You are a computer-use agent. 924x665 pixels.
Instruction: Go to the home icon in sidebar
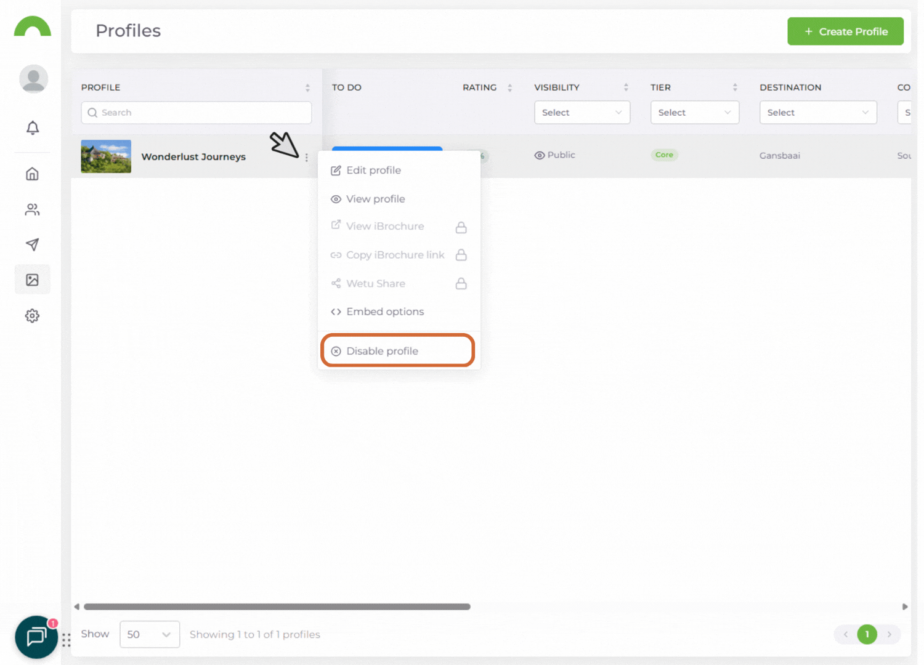click(33, 174)
